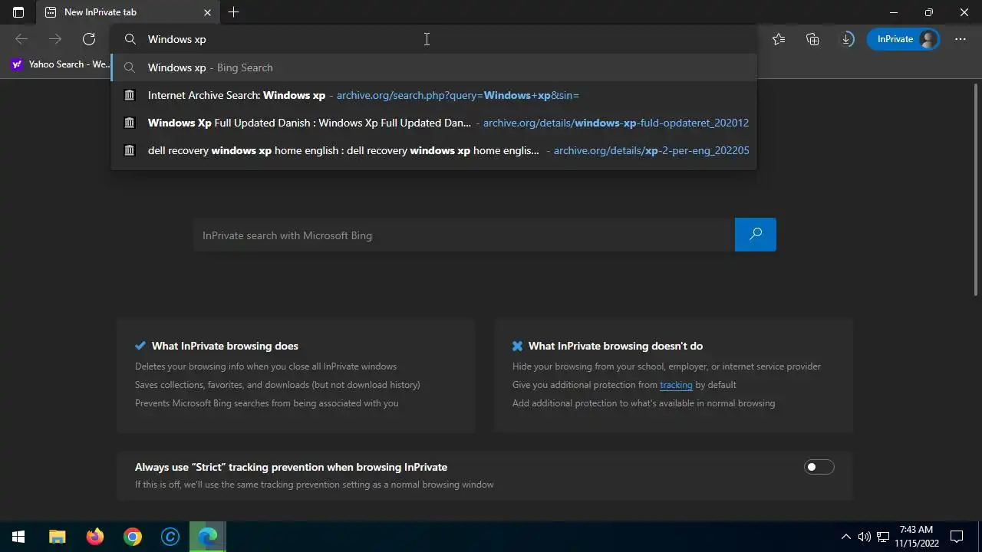This screenshot has height=552, width=982.
Task: Click 'Prevents Microsoft Bing searches' text
Action: pos(267,403)
